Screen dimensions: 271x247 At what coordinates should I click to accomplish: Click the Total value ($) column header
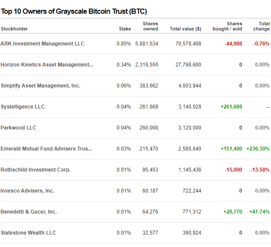pos(185,29)
